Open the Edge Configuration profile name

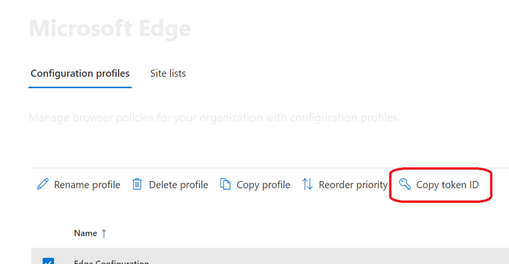[x=111, y=262]
